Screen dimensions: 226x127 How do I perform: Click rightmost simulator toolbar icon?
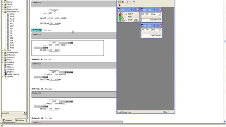point(134,2)
